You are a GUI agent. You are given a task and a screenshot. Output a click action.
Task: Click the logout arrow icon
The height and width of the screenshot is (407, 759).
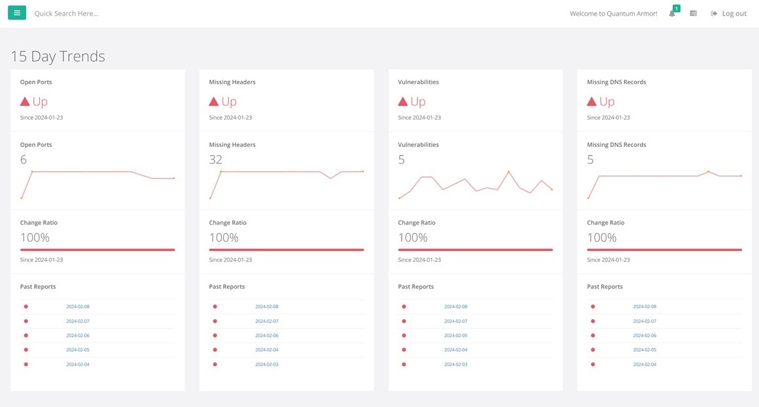point(715,13)
